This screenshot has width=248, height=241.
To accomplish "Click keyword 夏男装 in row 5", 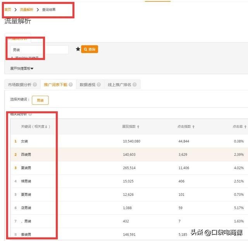I will 26,195.
